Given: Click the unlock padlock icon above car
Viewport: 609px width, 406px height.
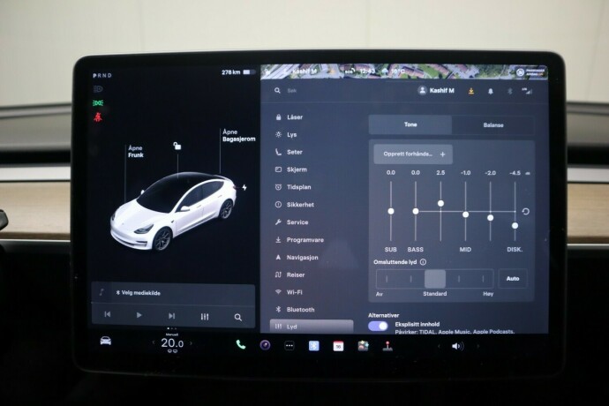Looking at the screenshot, I should click(x=177, y=147).
